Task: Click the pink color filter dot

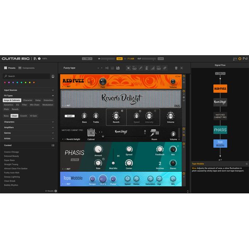Action: point(5,83)
